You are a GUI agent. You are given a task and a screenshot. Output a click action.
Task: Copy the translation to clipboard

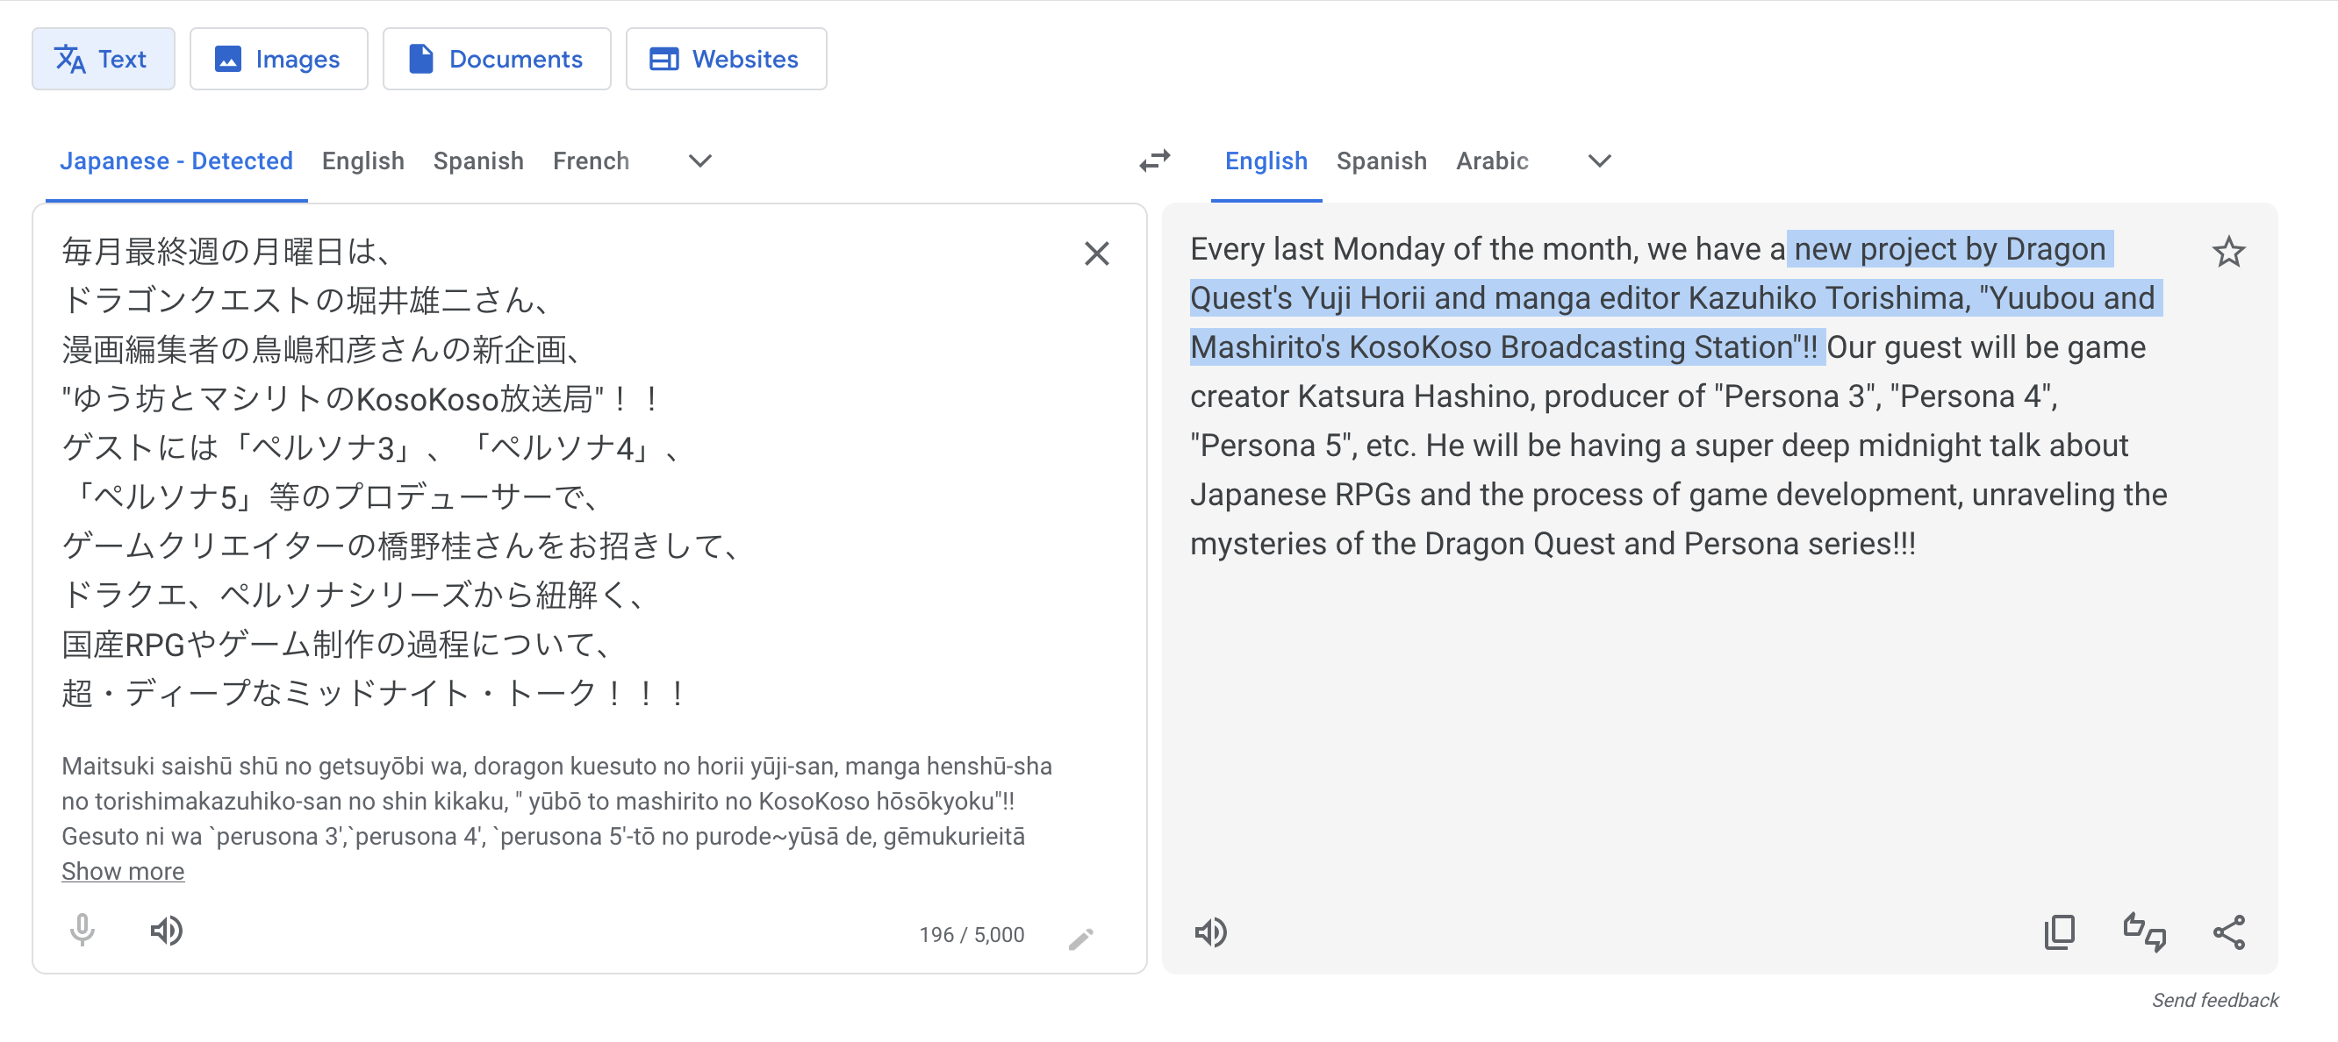tap(2060, 932)
